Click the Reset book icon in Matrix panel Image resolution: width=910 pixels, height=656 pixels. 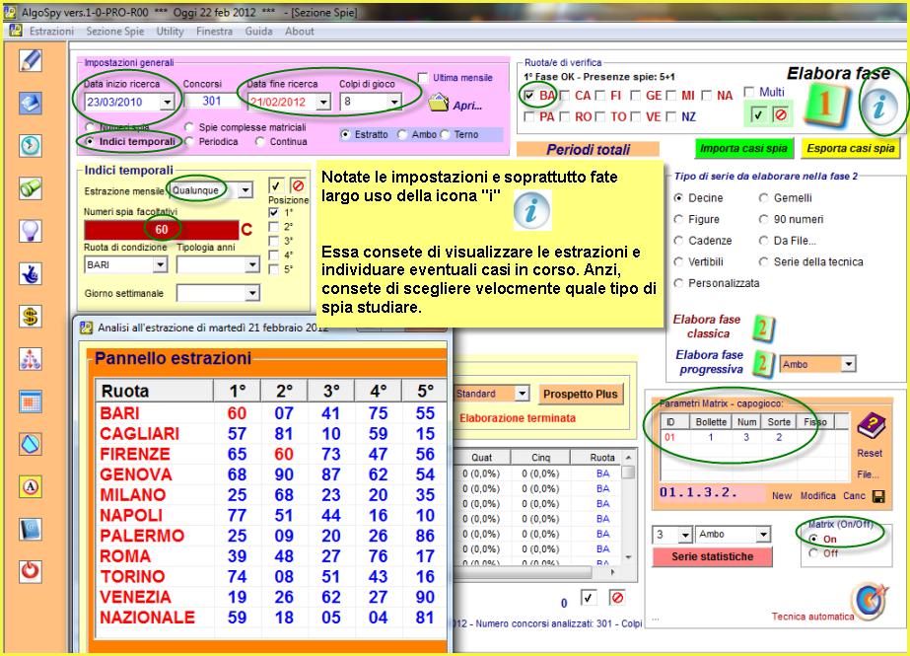pyautogui.click(x=869, y=427)
